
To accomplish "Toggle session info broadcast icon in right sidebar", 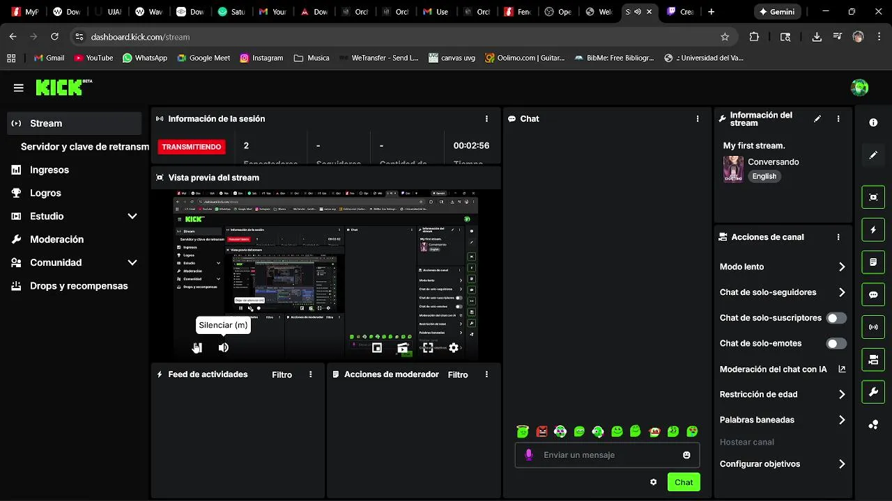I will 873,327.
